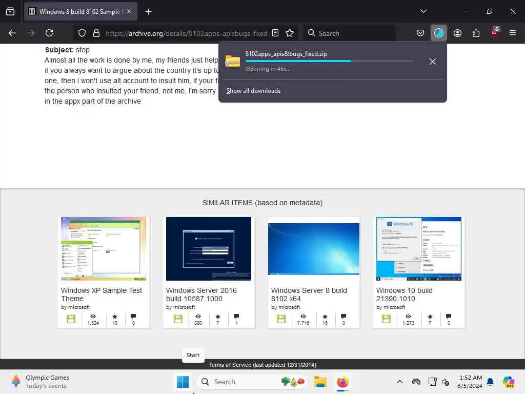This screenshot has width=525, height=394.
Task: Click Show all downloads
Action: click(253, 91)
